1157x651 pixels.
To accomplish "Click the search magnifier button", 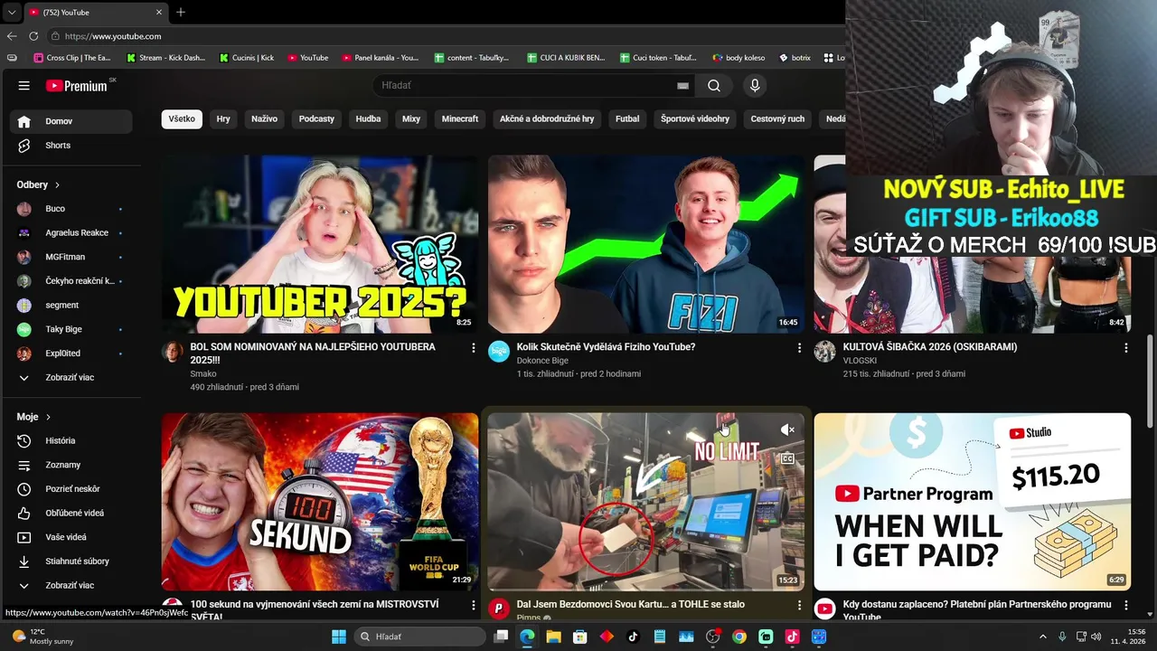I will coord(714,86).
